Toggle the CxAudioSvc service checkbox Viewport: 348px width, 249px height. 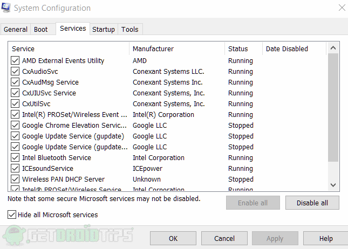click(15, 72)
